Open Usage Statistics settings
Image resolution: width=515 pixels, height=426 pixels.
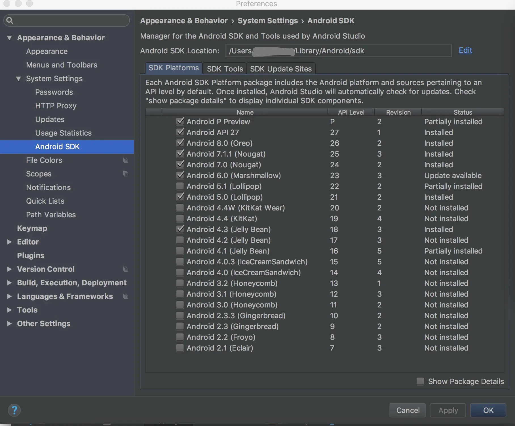63,133
